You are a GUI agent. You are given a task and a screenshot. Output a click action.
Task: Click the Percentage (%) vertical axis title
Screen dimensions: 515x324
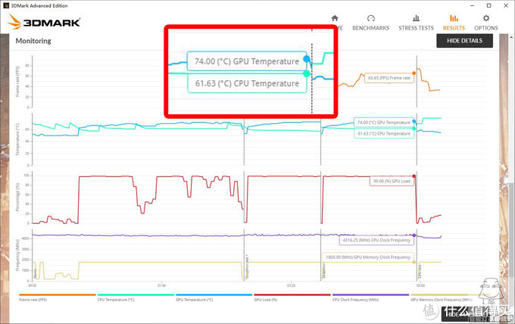pyautogui.click(x=17, y=197)
